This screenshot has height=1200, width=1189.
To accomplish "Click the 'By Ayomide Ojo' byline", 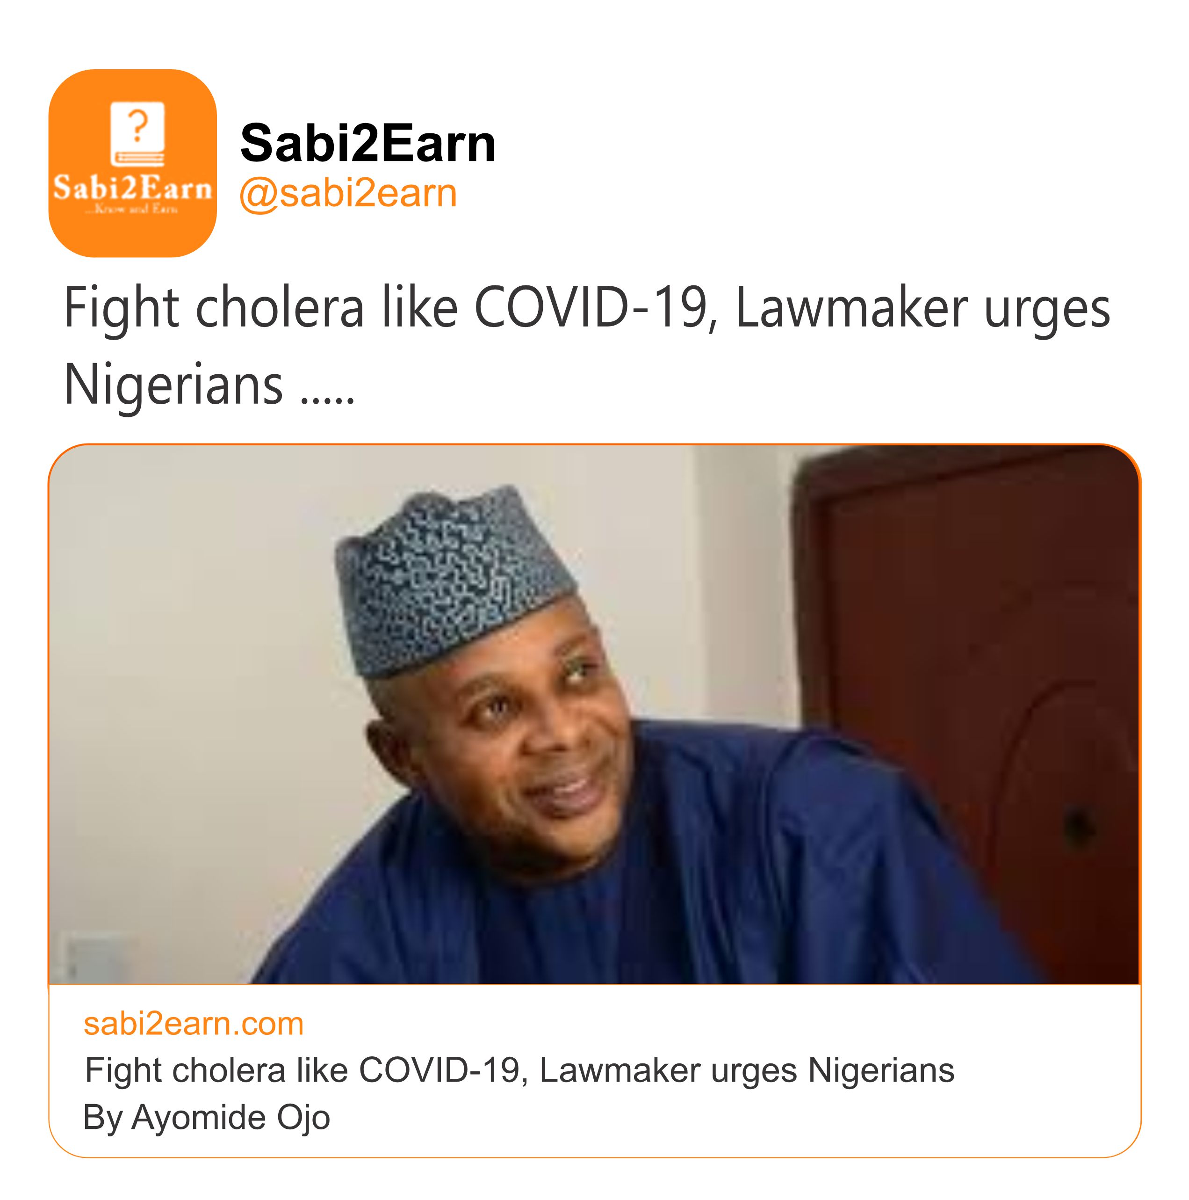I will (206, 1117).
